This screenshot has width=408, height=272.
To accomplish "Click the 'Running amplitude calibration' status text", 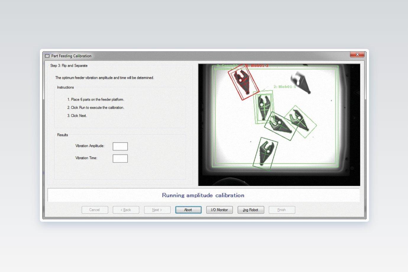I will coord(203,195).
